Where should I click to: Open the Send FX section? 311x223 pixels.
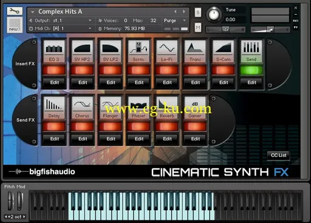26,120
